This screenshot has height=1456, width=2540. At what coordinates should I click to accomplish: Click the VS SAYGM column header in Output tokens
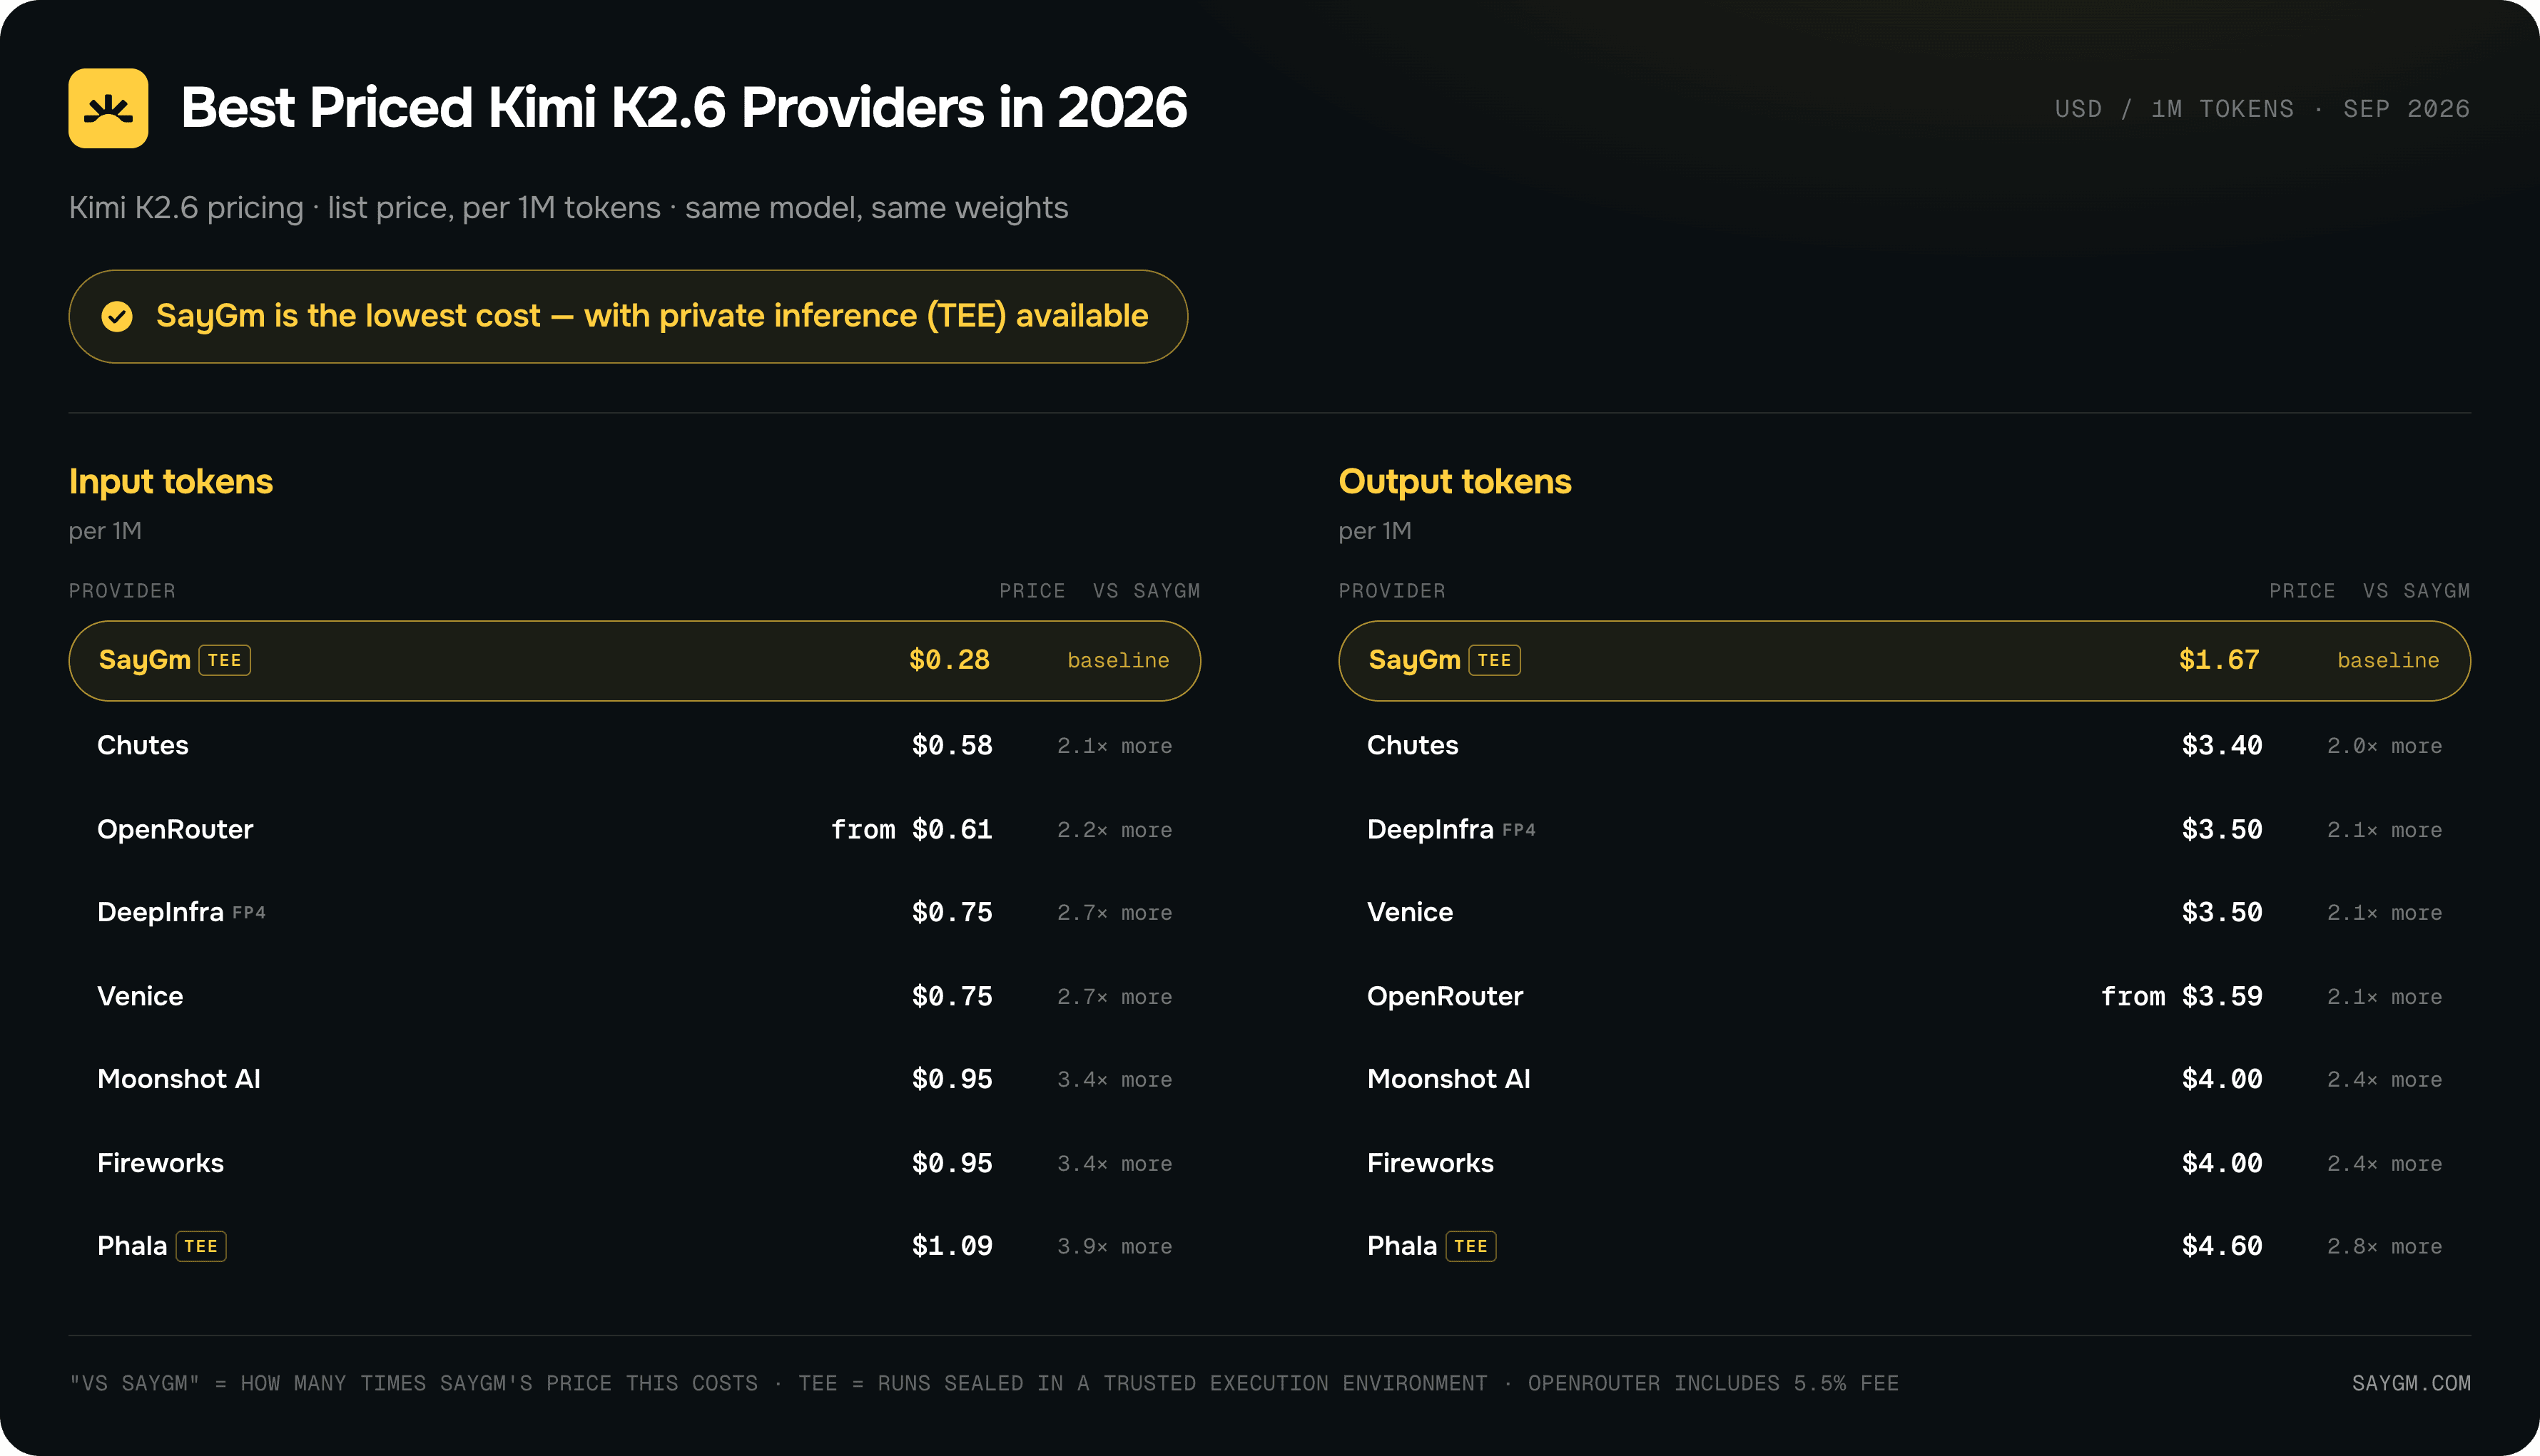[2417, 591]
